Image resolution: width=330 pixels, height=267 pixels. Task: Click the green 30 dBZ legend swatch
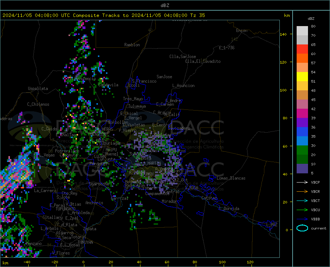coord(302,150)
